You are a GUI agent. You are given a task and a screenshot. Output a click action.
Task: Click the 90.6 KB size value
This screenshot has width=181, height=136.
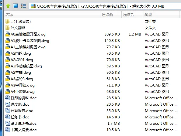[x=113, y=73]
